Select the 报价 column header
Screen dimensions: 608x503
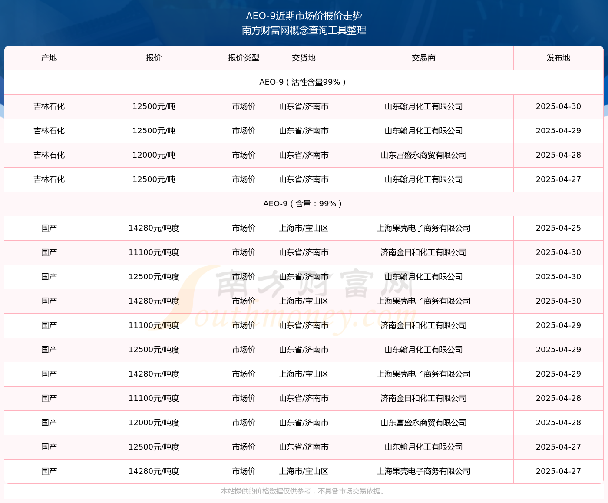[x=154, y=58]
